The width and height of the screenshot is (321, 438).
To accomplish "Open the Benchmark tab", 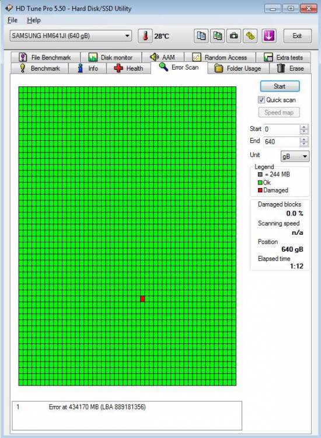I will (40, 68).
